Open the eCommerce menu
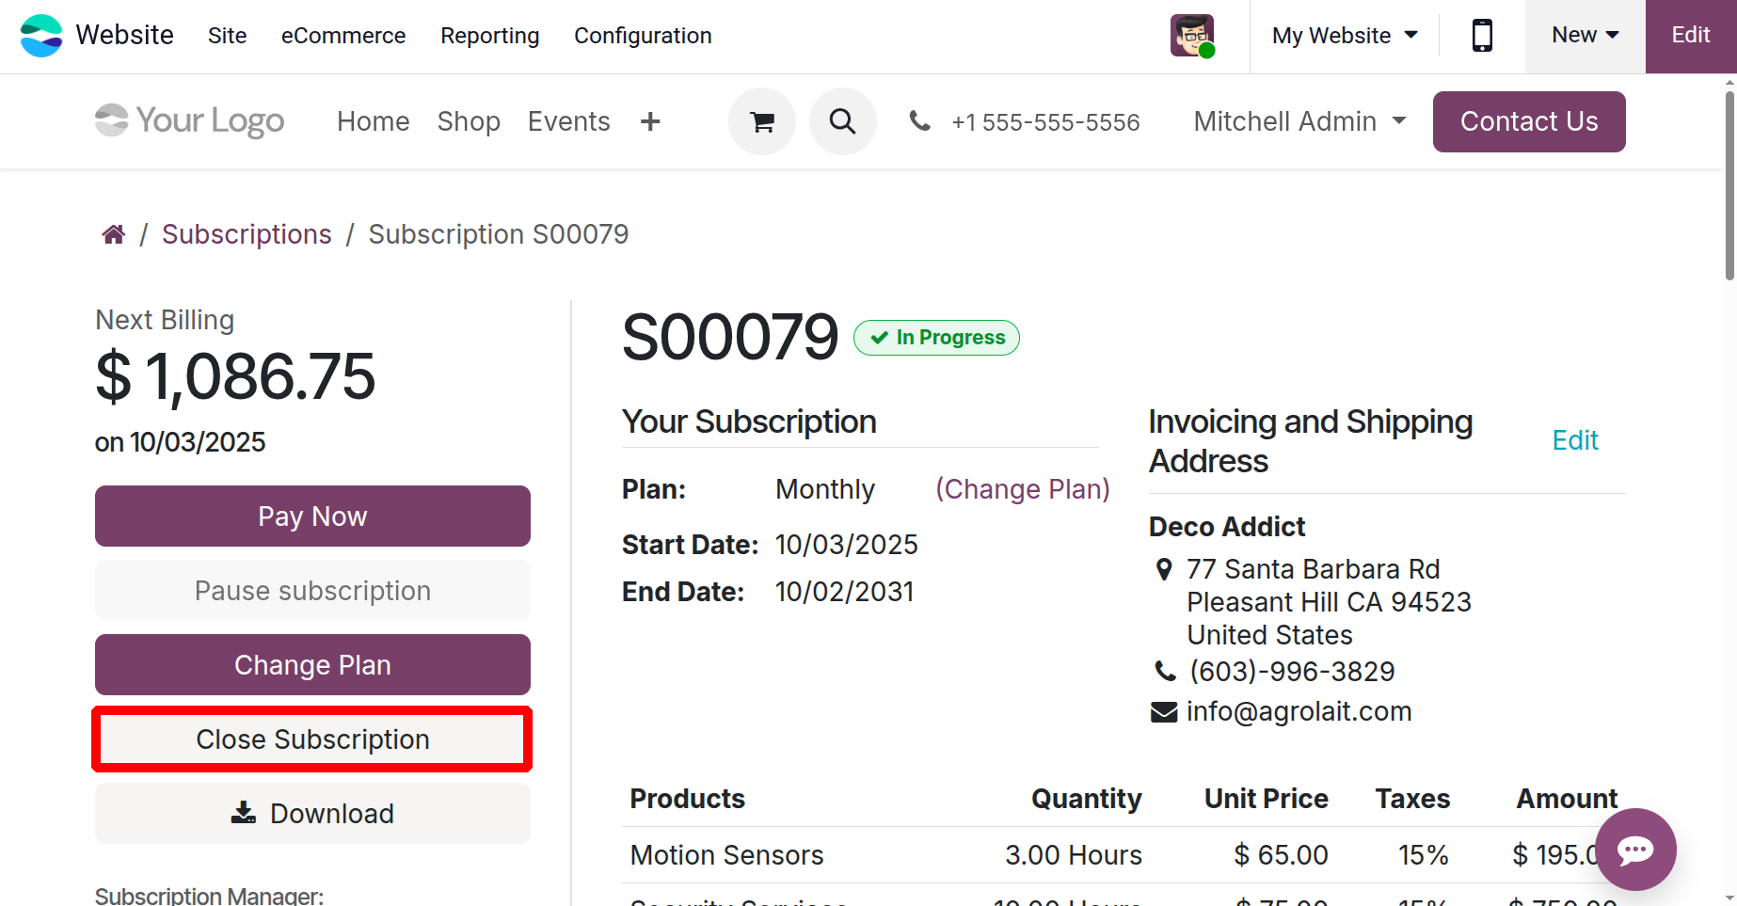This screenshot has width=1737, height=906. coord(343,36)
